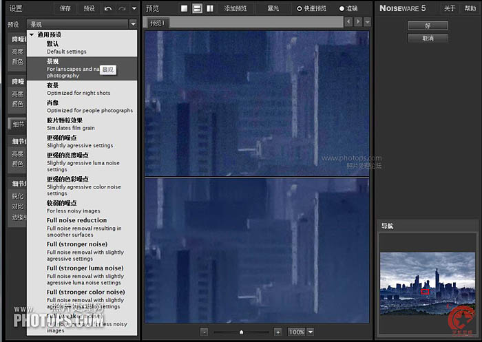The width and height of the screenshot is (482, 342).
Task: Select horizontal split preview layout icon
Action: 197,8
